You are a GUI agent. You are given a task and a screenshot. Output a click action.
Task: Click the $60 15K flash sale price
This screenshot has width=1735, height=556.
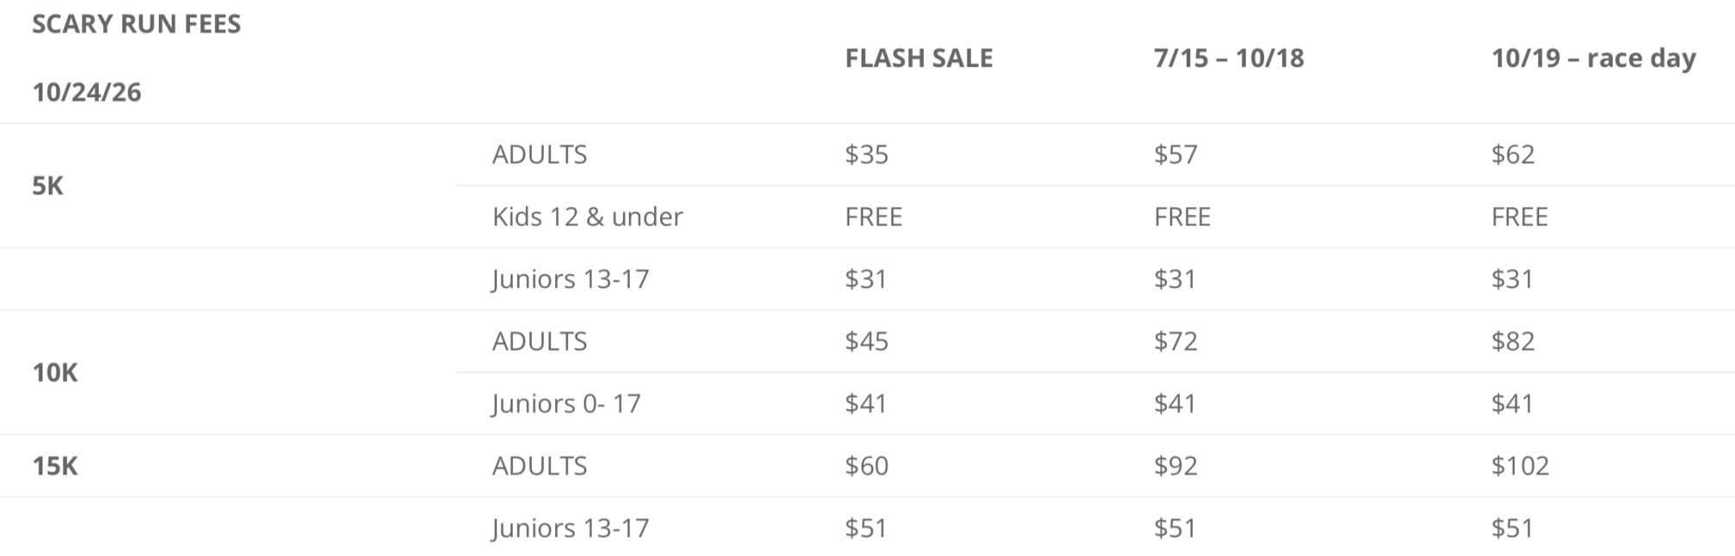click(867, 466)
